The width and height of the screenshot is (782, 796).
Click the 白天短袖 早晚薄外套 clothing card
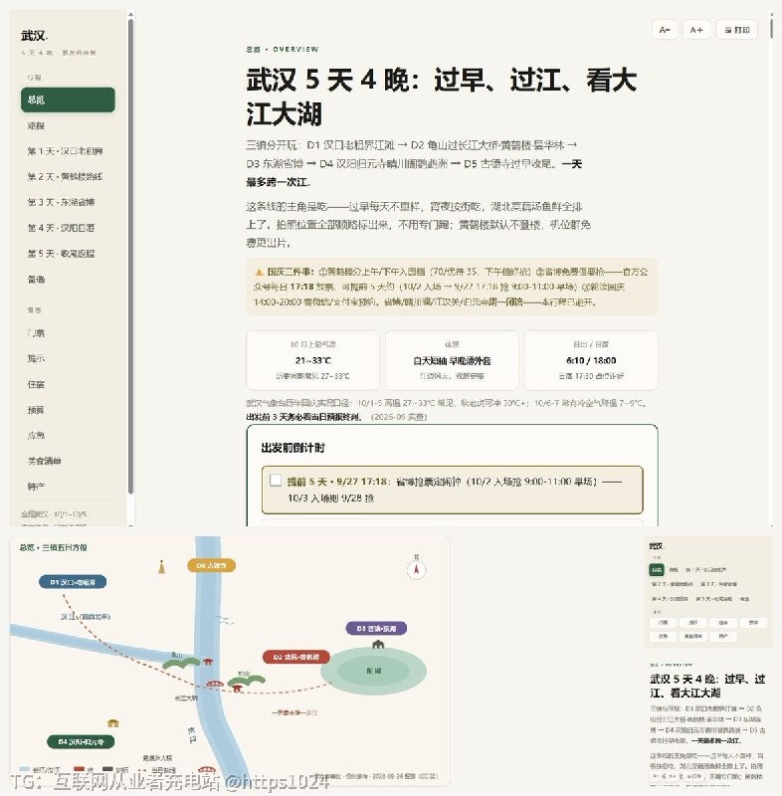point(452,360)
